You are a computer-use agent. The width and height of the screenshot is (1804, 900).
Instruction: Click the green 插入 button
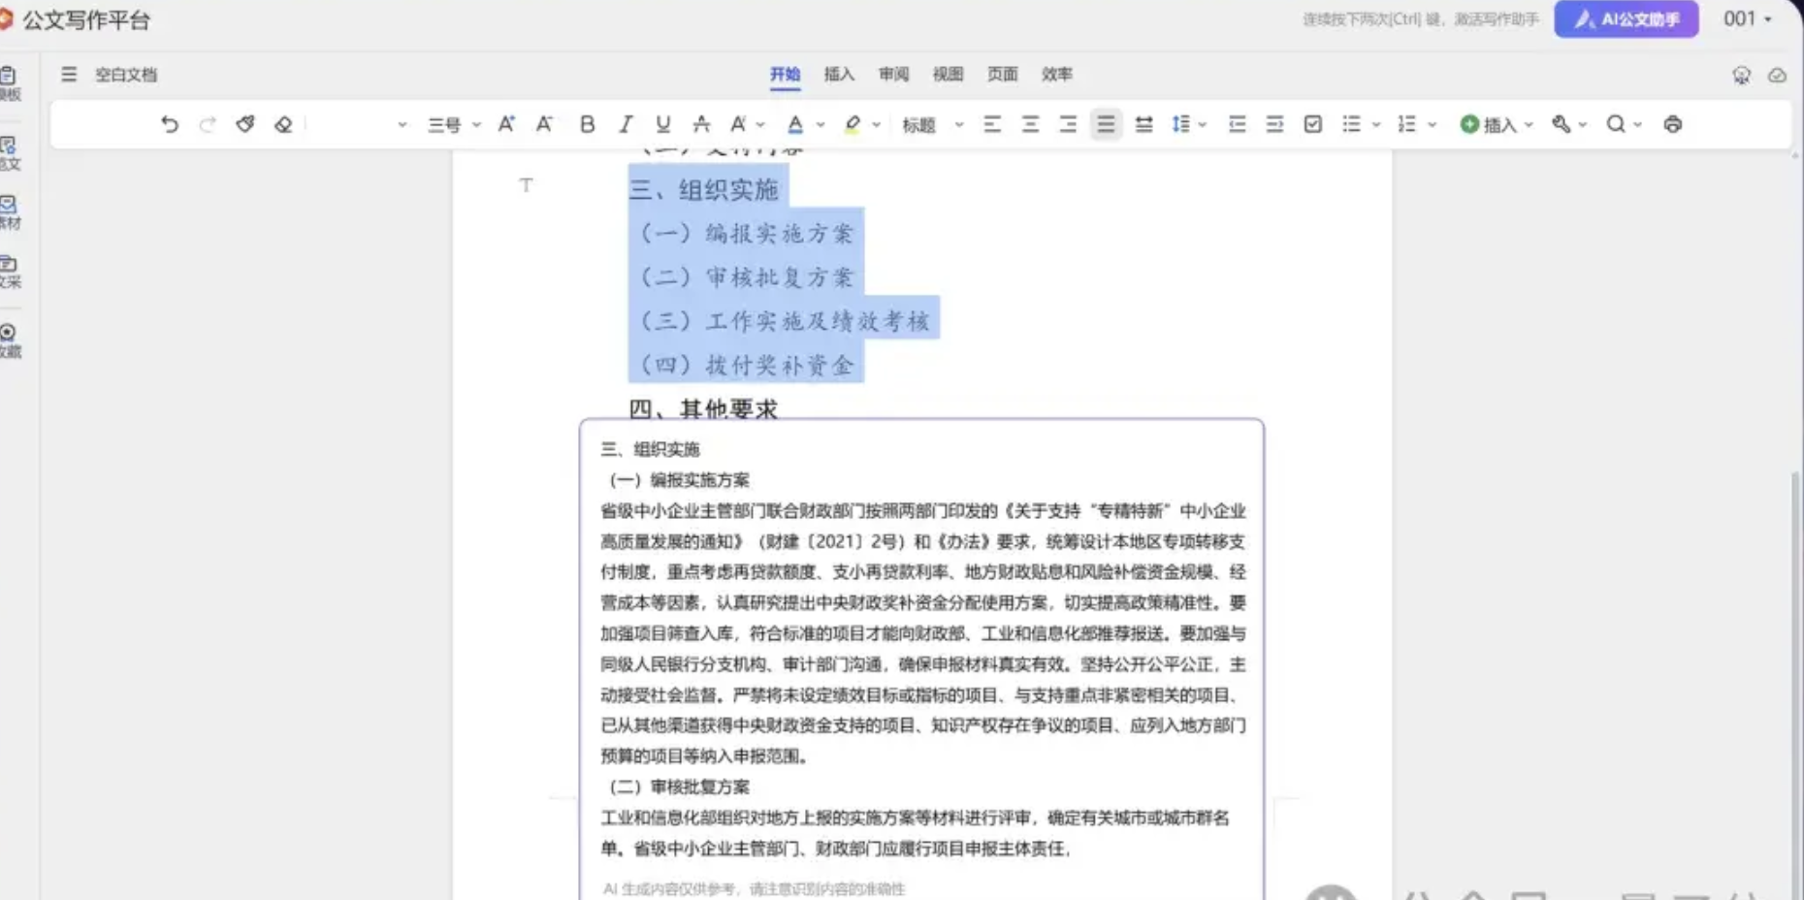click(x=1489, y=124)
